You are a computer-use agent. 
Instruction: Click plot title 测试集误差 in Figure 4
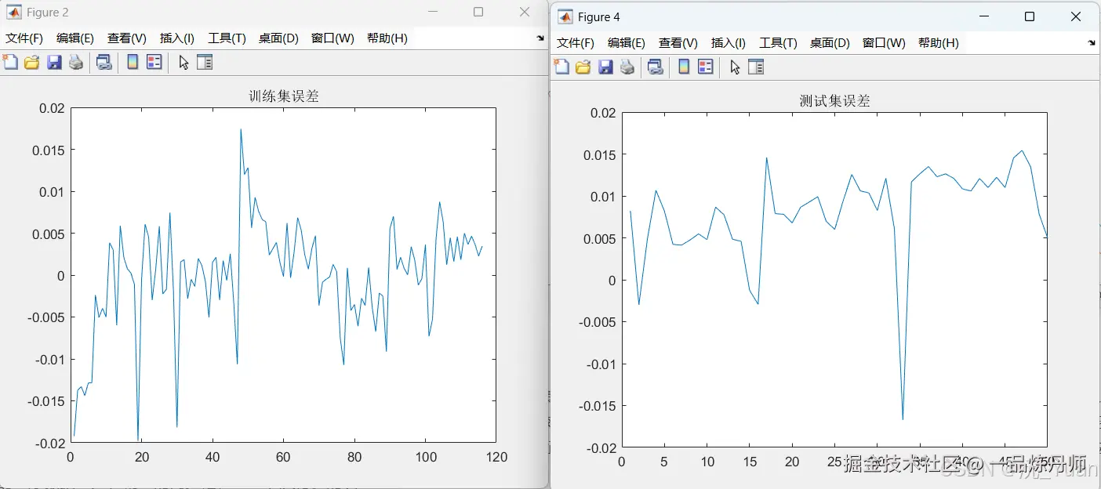point(835,101)
